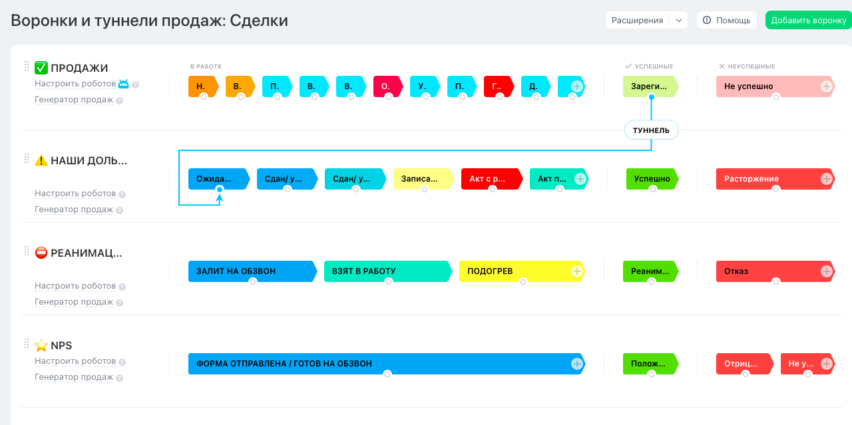Click plus icon on ФОРМА ОТПРАВЛЕНА stage
852x425 pixels.
click(577, 364)
